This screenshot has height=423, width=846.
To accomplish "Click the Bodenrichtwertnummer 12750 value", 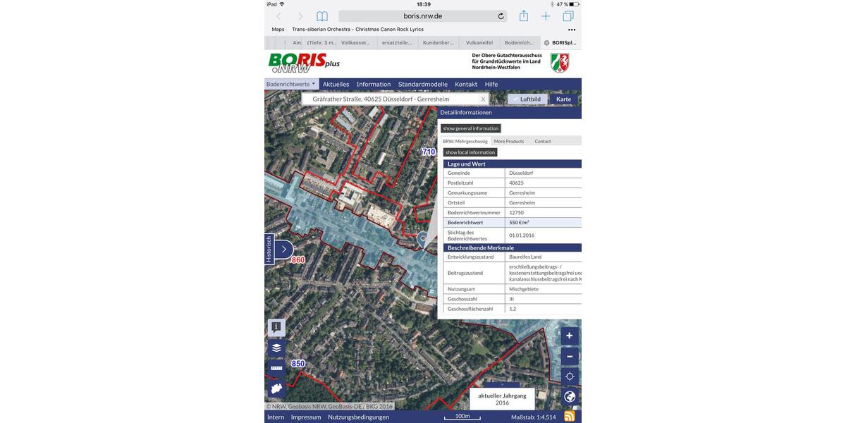I will pyautogui.click(x=517, y=212).
